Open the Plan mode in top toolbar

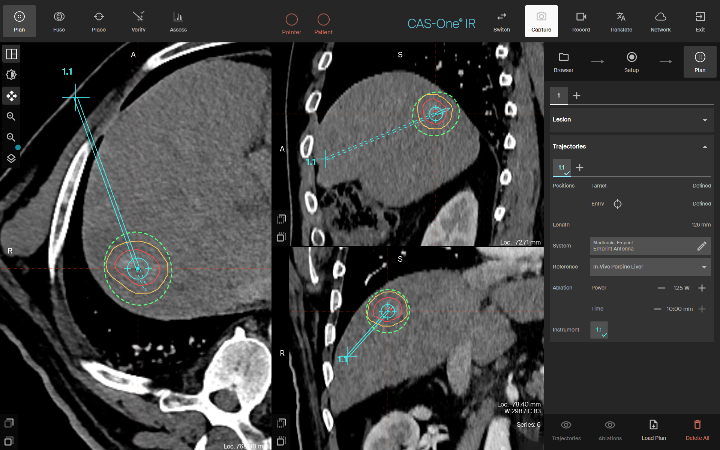[19, 21]
